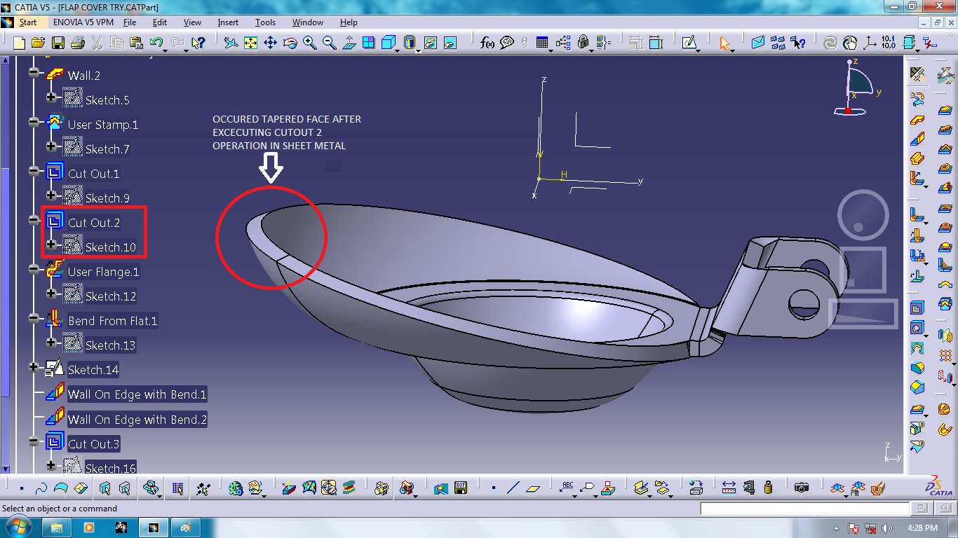Click the screen capture camera icon
Viewport: 958px width, 538px height.
click(802, 488)
